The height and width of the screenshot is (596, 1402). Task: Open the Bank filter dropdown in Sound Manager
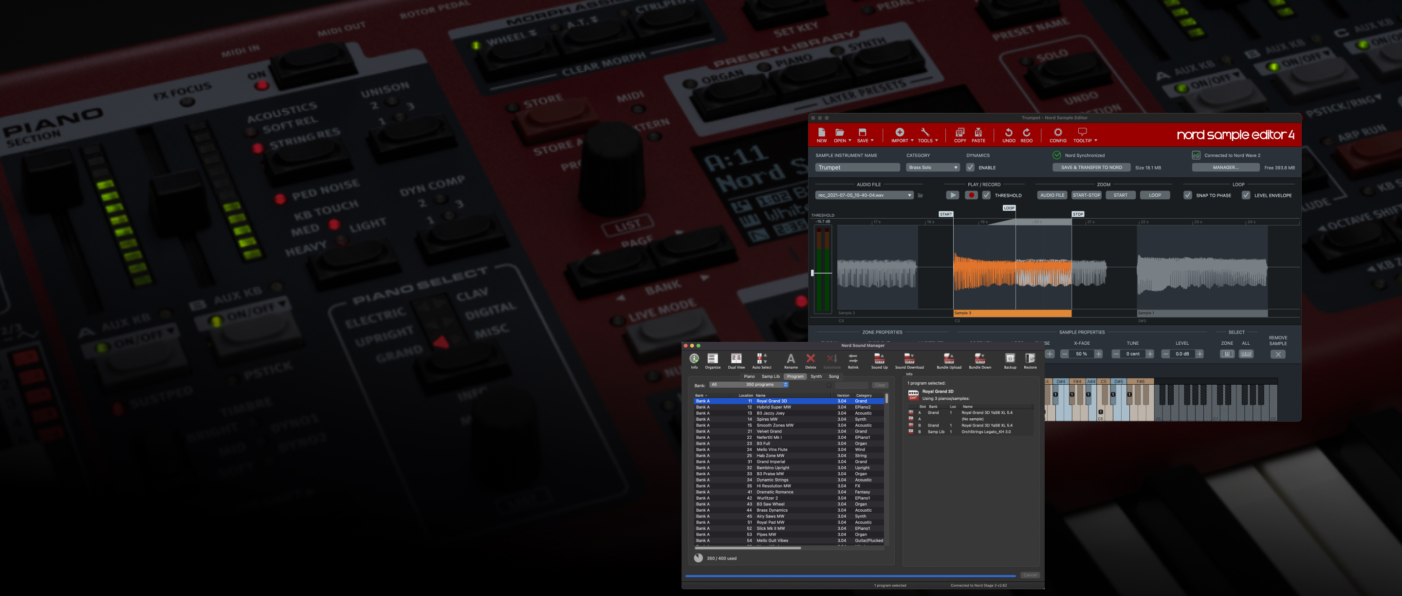[749, 385]
